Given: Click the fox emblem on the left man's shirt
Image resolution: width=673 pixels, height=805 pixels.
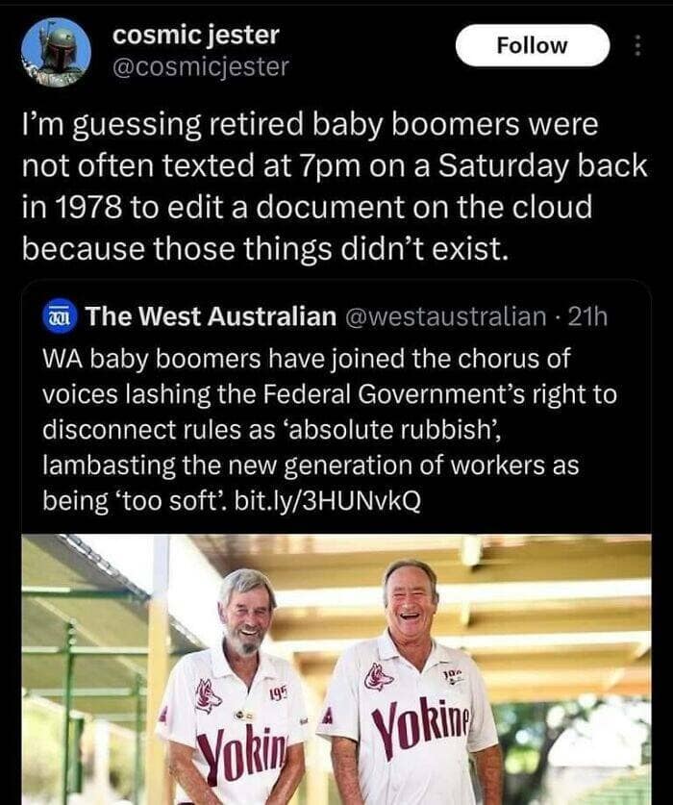Looking at the screenshot, I should [x=208, y=695].
